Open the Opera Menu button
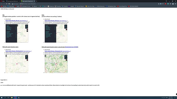 (x=3, y=1)
